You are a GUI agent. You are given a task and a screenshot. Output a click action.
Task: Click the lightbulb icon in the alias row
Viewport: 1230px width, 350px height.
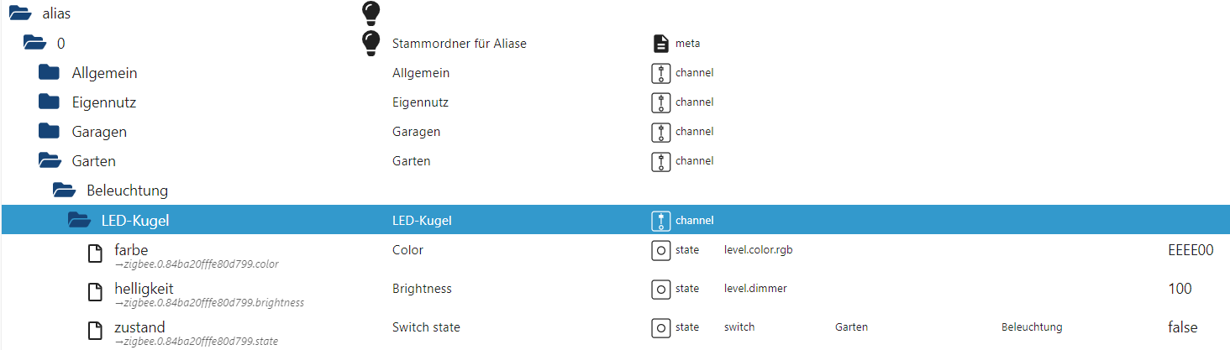[x=370, y=13]
